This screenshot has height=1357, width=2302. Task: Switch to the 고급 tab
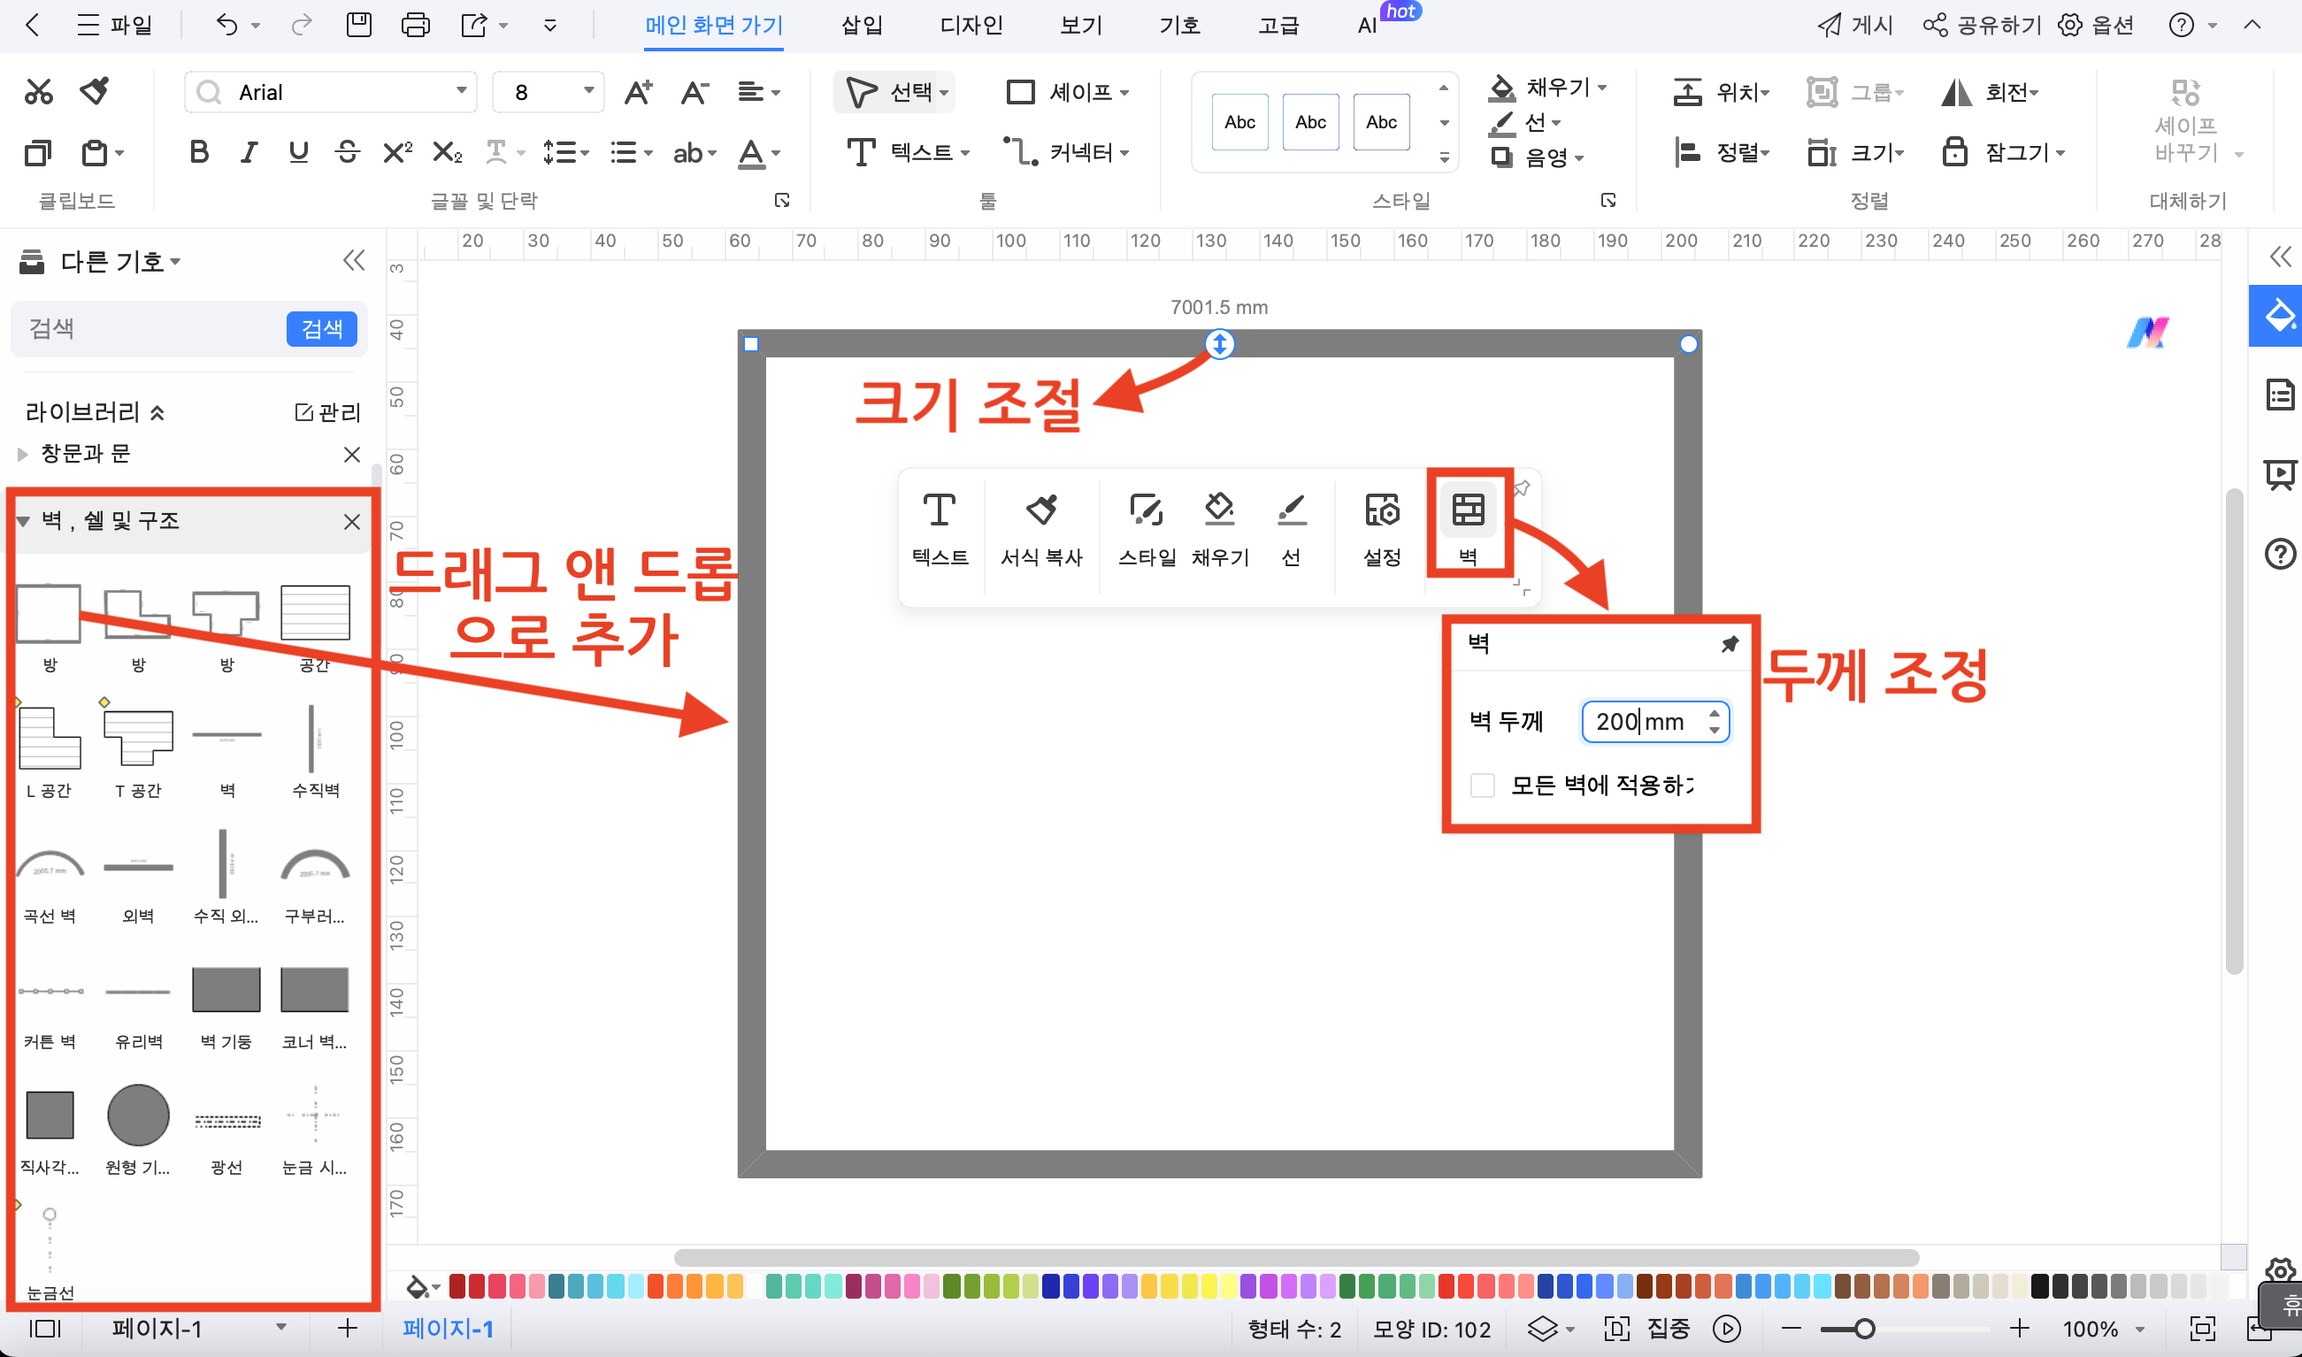pos(1278,26)
